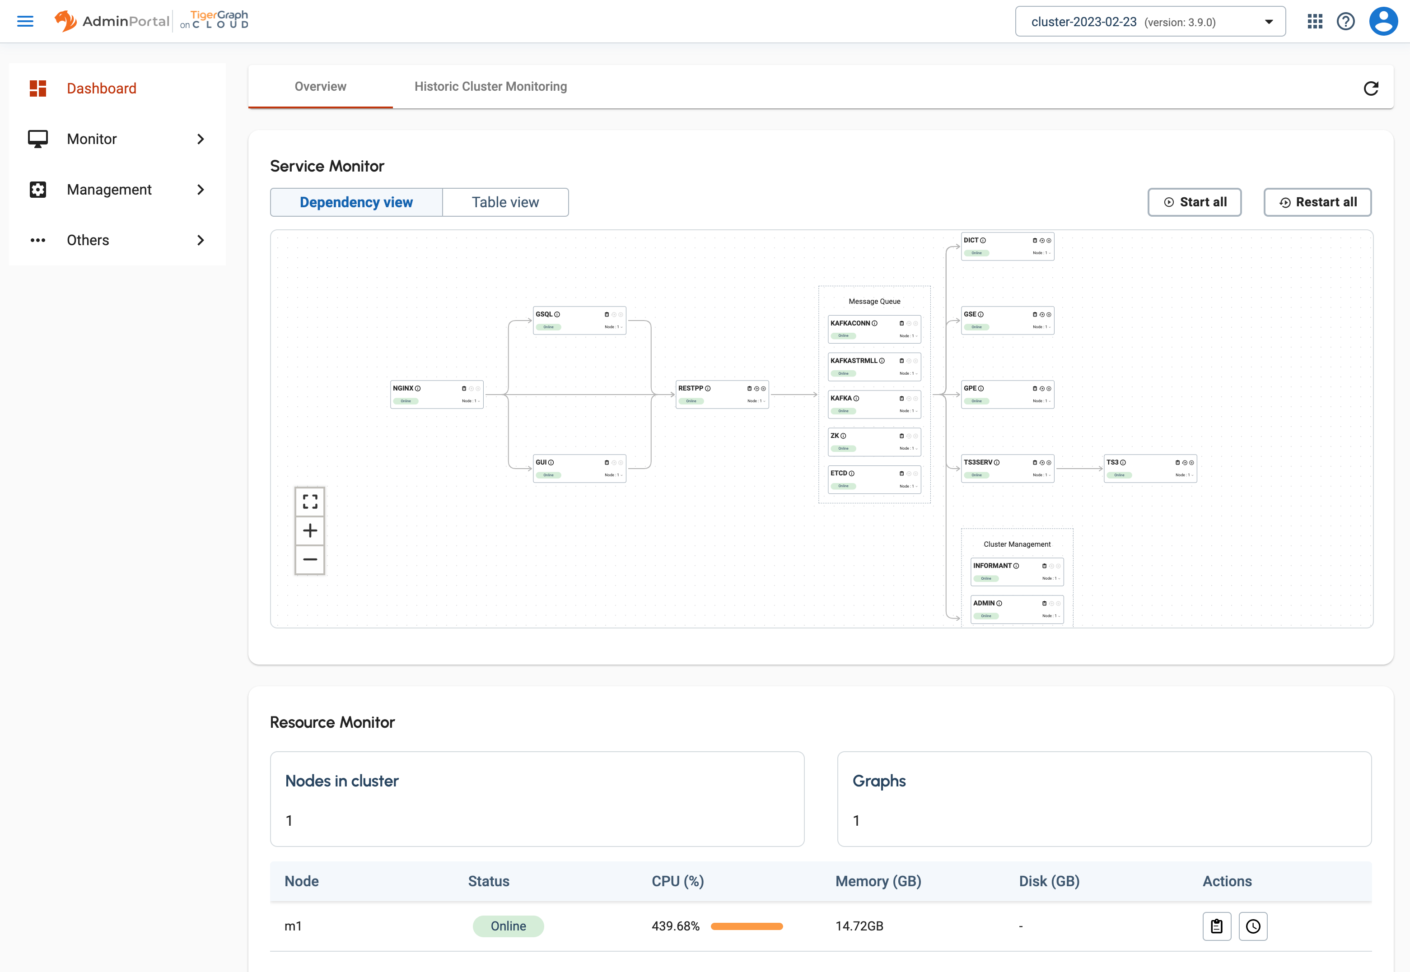Select the fullscreen icon on the dependency graph
The width and height of the screenshot is (1410, 972).
(310, 501)
